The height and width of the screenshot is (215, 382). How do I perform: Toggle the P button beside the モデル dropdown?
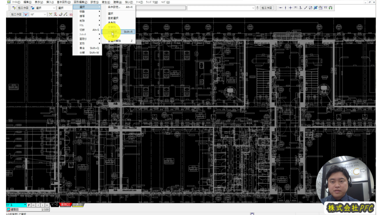29,205
